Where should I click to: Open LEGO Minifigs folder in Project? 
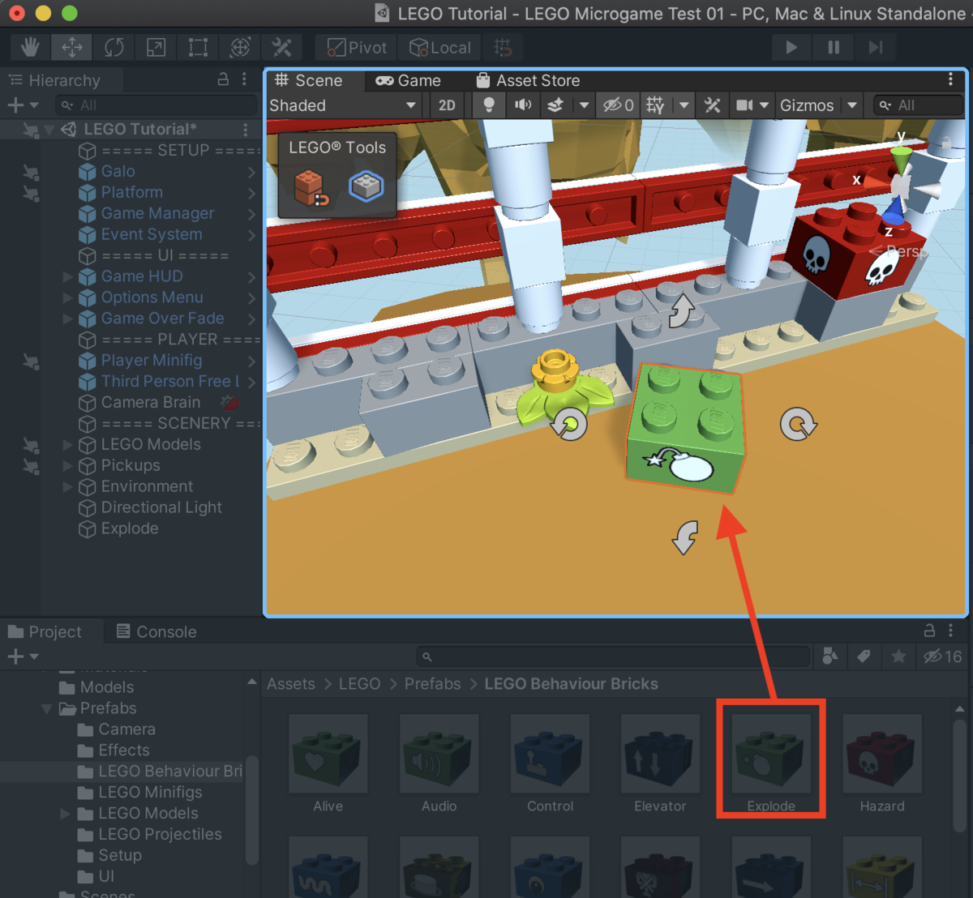[150, 792]
